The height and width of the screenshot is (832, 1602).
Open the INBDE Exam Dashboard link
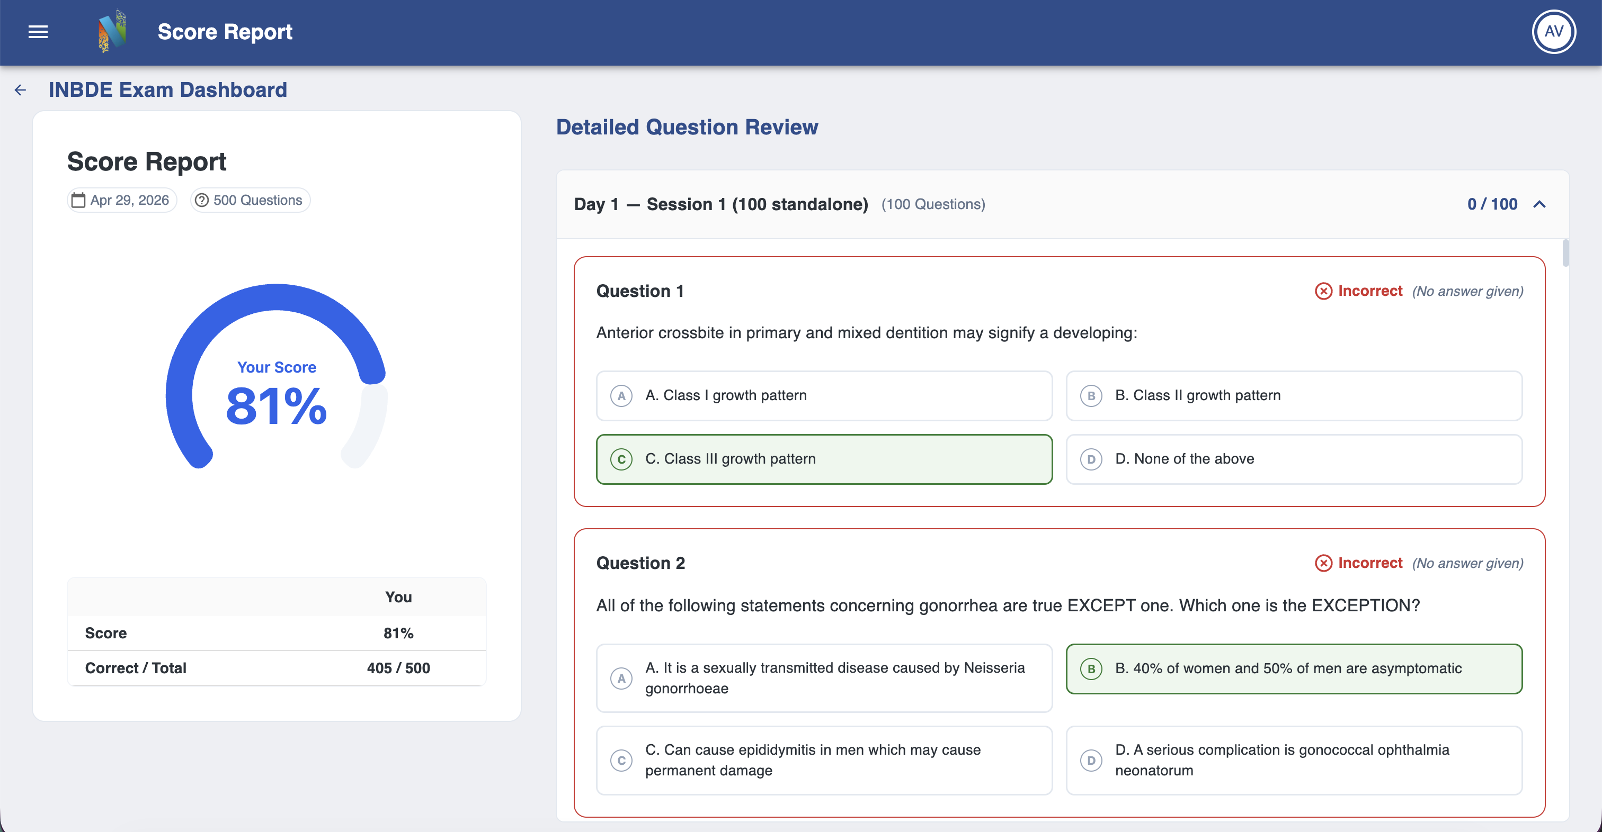(168, 90)
